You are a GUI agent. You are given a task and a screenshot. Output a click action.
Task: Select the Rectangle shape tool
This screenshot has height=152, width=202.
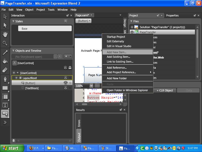5,88
